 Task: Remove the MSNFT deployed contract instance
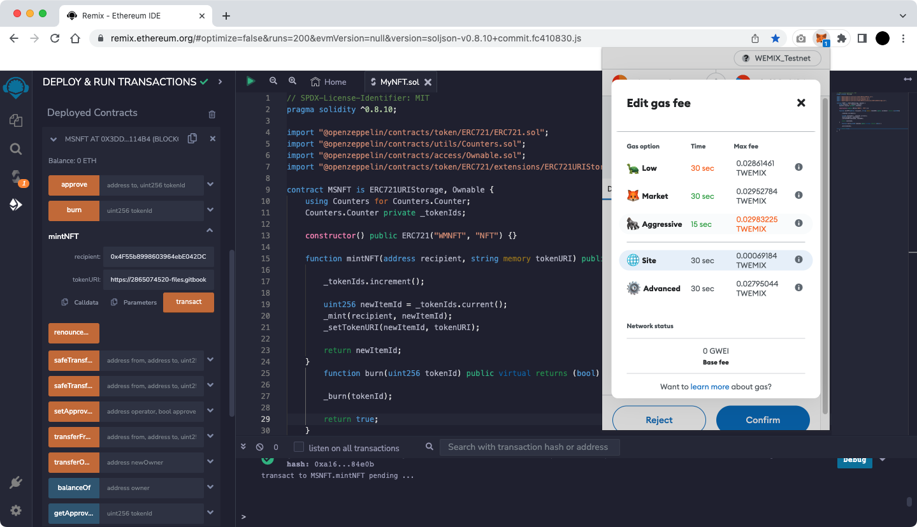pos(213,138)
